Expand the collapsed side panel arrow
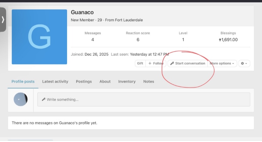 coord(3,19)
